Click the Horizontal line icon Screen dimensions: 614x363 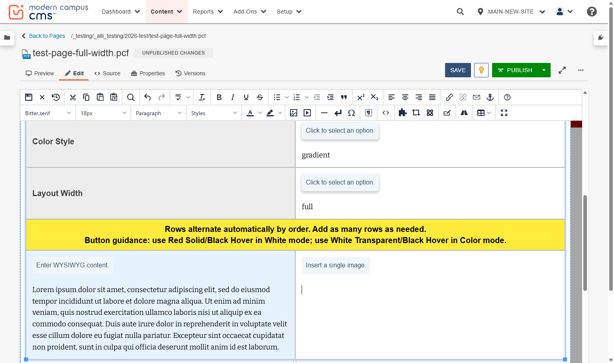point(324,113)
